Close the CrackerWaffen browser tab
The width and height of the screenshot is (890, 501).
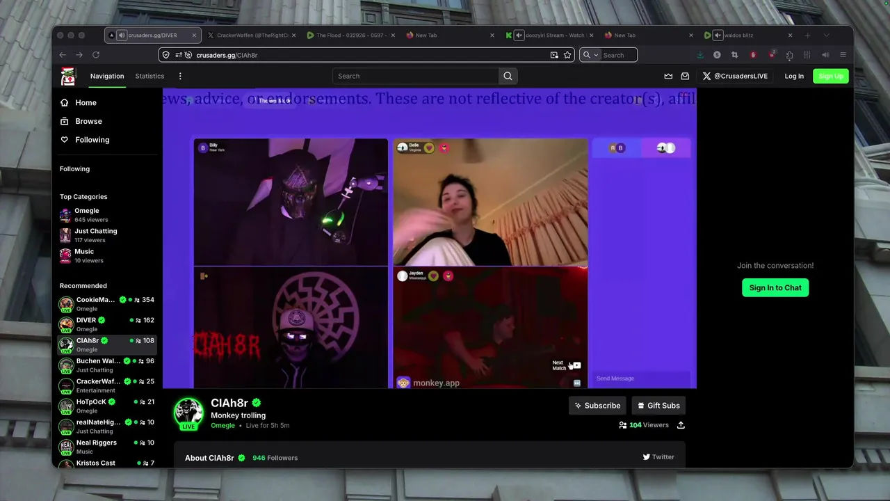293,35
